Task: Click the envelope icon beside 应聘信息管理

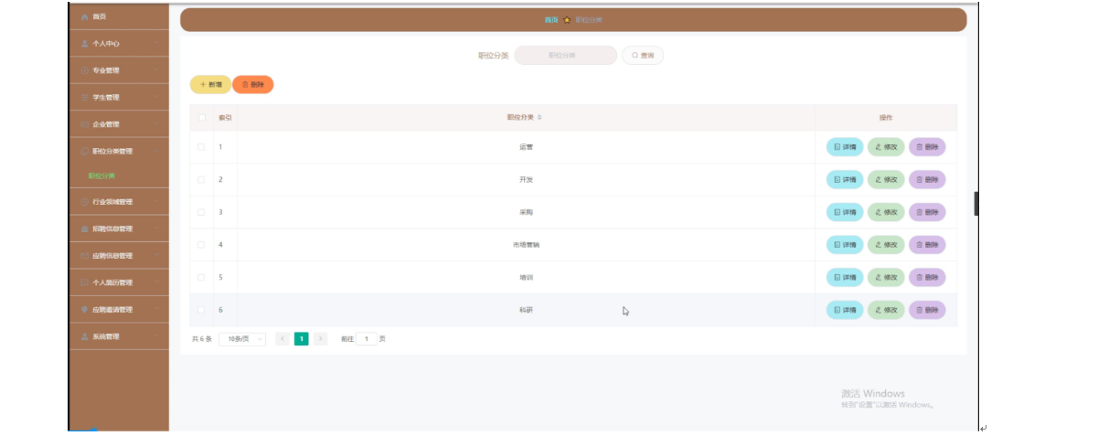Action: tap(84, 256)
